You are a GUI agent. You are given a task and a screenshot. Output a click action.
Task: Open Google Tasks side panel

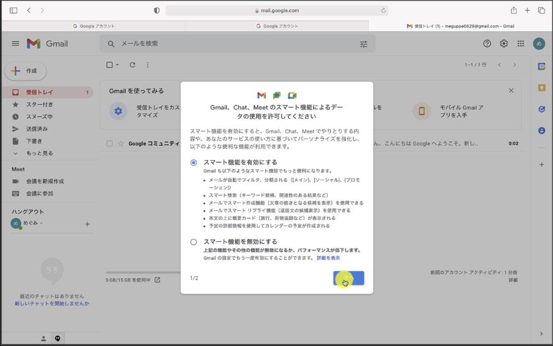(542, 109)
